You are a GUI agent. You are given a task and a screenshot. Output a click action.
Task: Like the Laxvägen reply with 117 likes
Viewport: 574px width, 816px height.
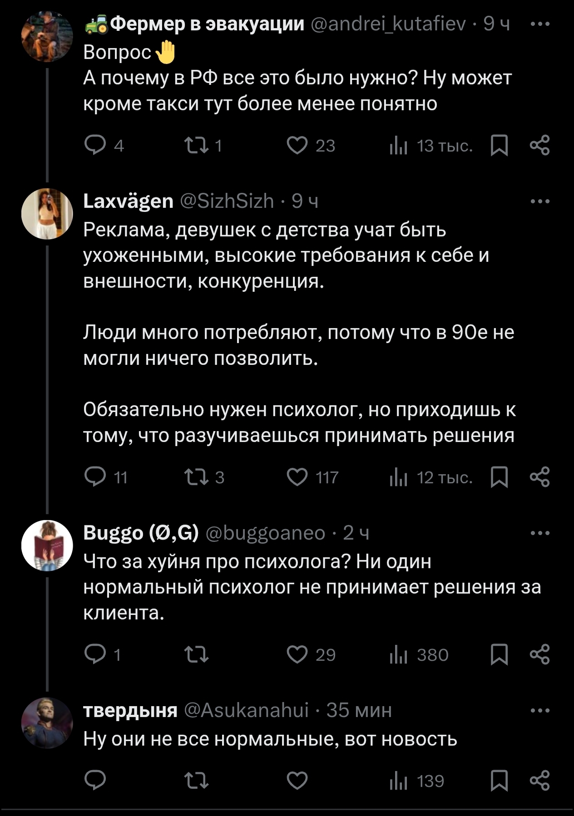298,477
